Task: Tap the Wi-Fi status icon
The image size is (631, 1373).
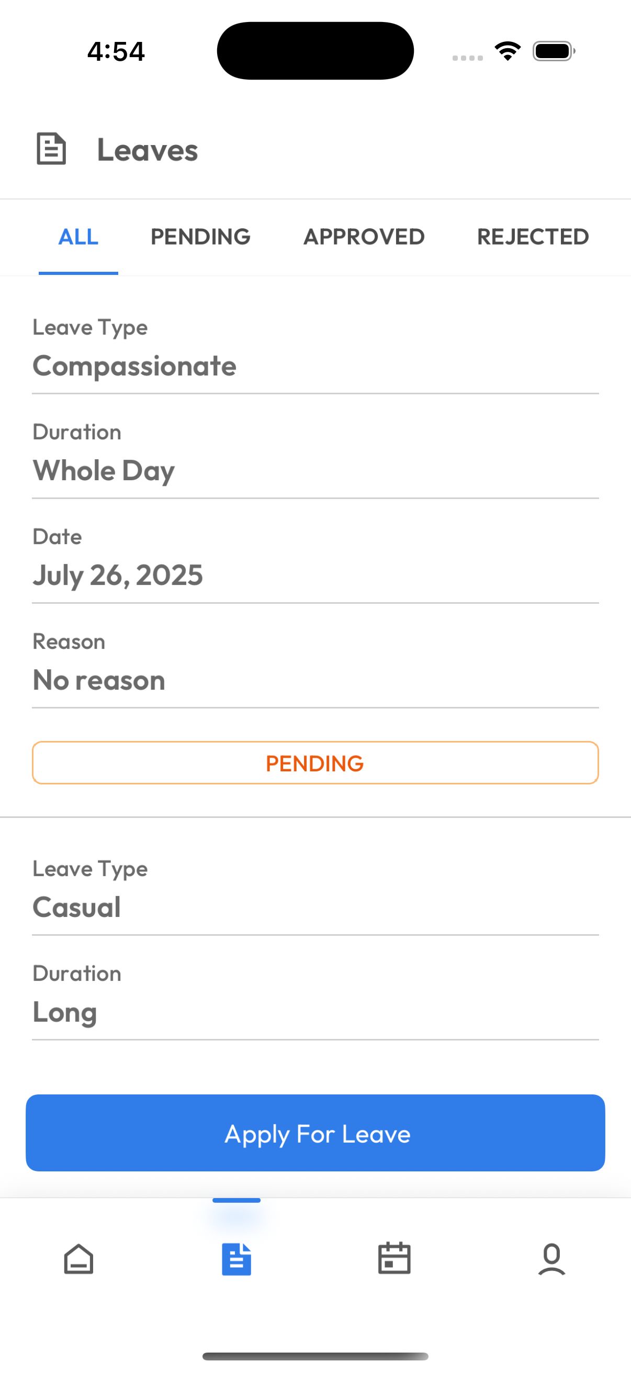Action: (x=508, y=51)
